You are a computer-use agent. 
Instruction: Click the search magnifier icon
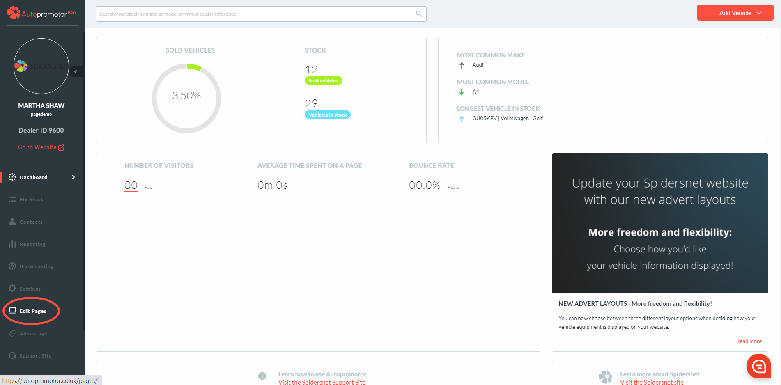418,14
